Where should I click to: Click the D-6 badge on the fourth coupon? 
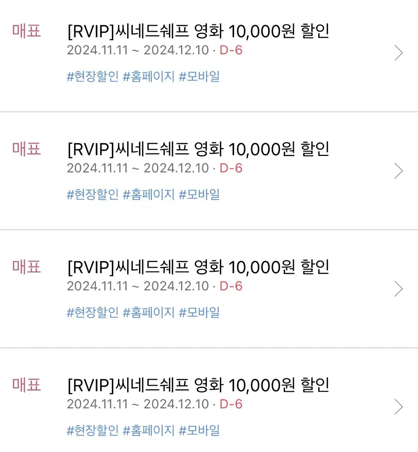231,404
